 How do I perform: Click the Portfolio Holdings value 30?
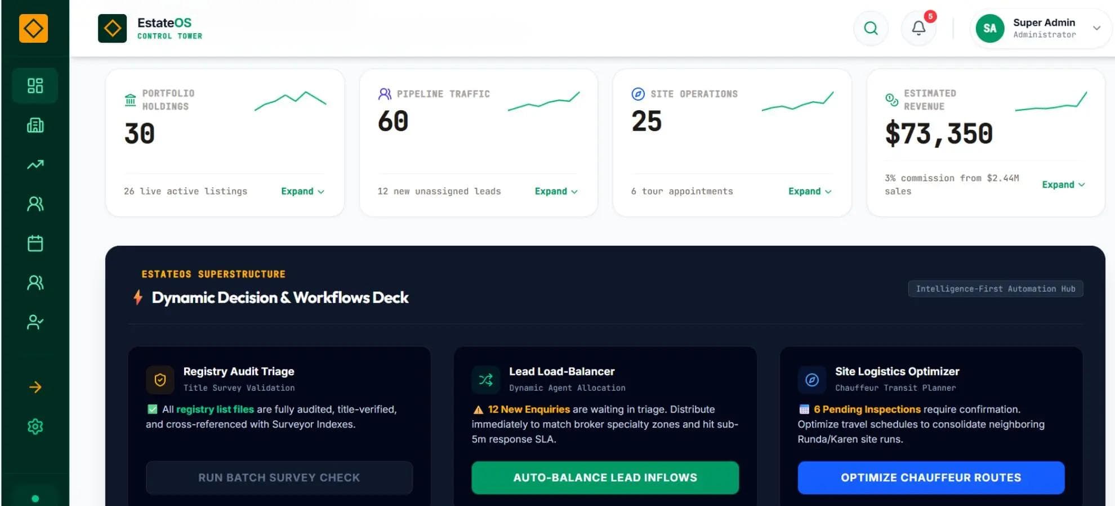click(x=139, y=134)
